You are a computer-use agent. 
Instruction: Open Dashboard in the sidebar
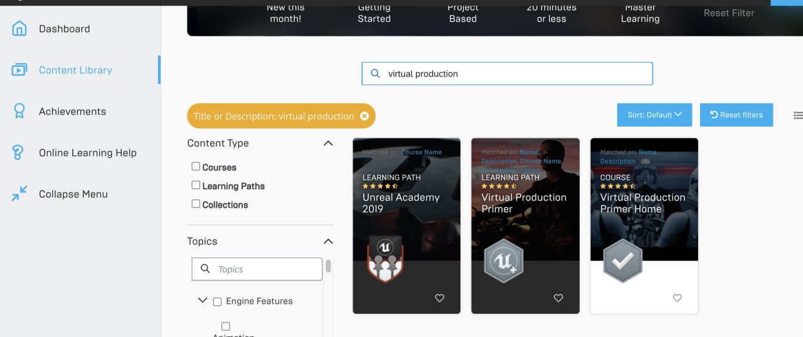(x=64, y=29)
